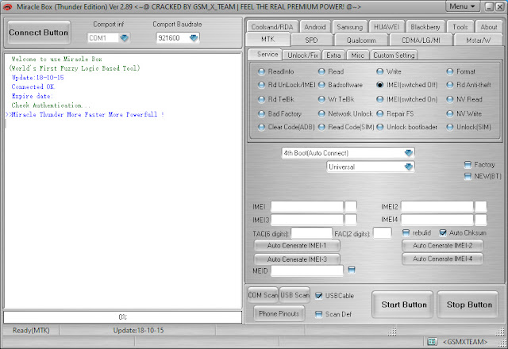The height and width of the screenshot is (349, 508).
Task: Click the 0% progress bar
Action: tap(123, 317)
